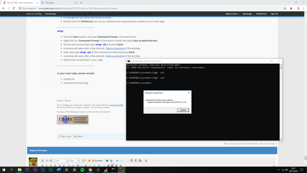The height and width of the screenshot is (173, 307).
Task: Open the first 'Take a screenshot' link
Action: tap(115, 48)
